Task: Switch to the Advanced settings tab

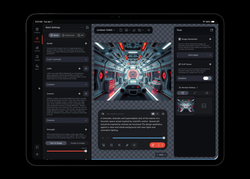Action: point(68,35)
